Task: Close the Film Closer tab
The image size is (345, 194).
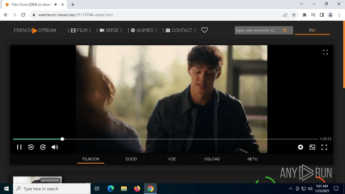Action: [x=63, y=5]
